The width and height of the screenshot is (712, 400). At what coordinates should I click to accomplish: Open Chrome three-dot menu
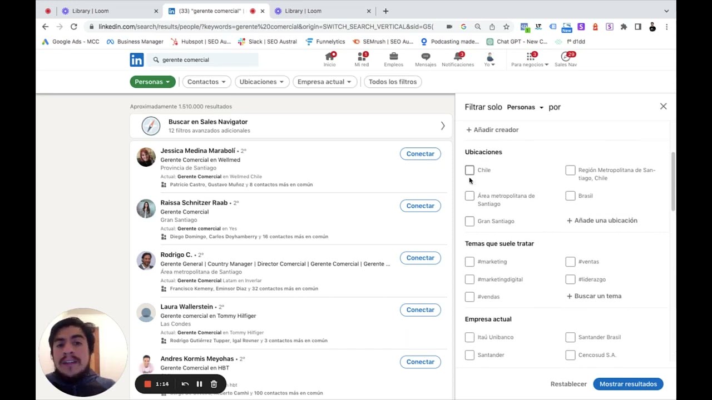pyautogui.click(x=667, y=27)
